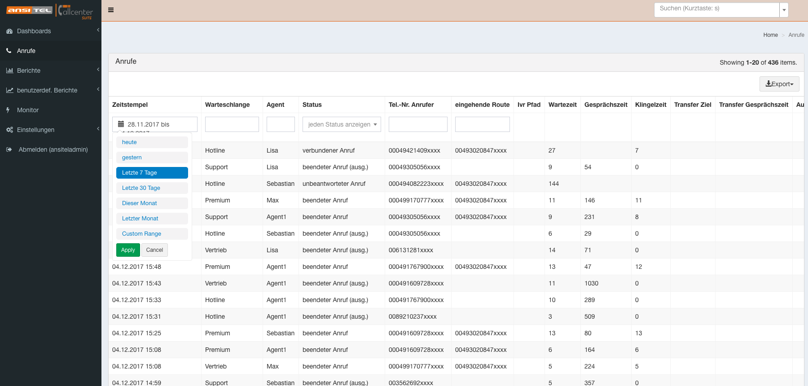Sort table by Wartezeit column header
This screenshot has height=386, width=808.
pyautogui.click(x=562, y=105)
